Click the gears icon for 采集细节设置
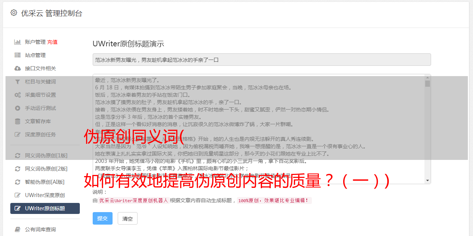This screenshot has height=236, width=473. tap(17, 95)
